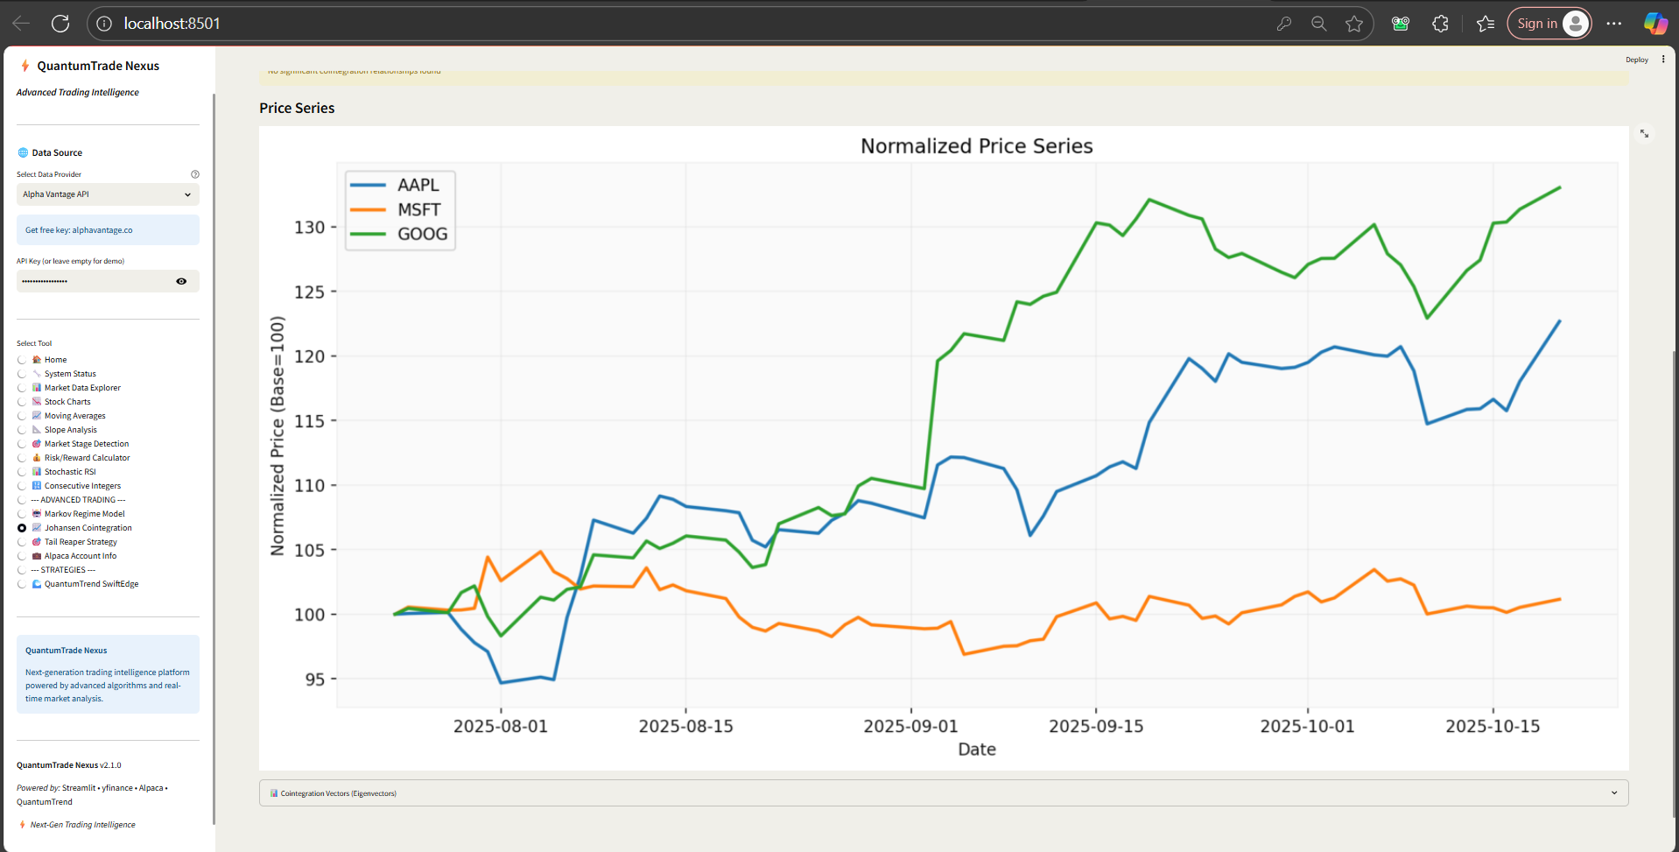Click help icon beside Select Data Provider

[x=195, y=174]
